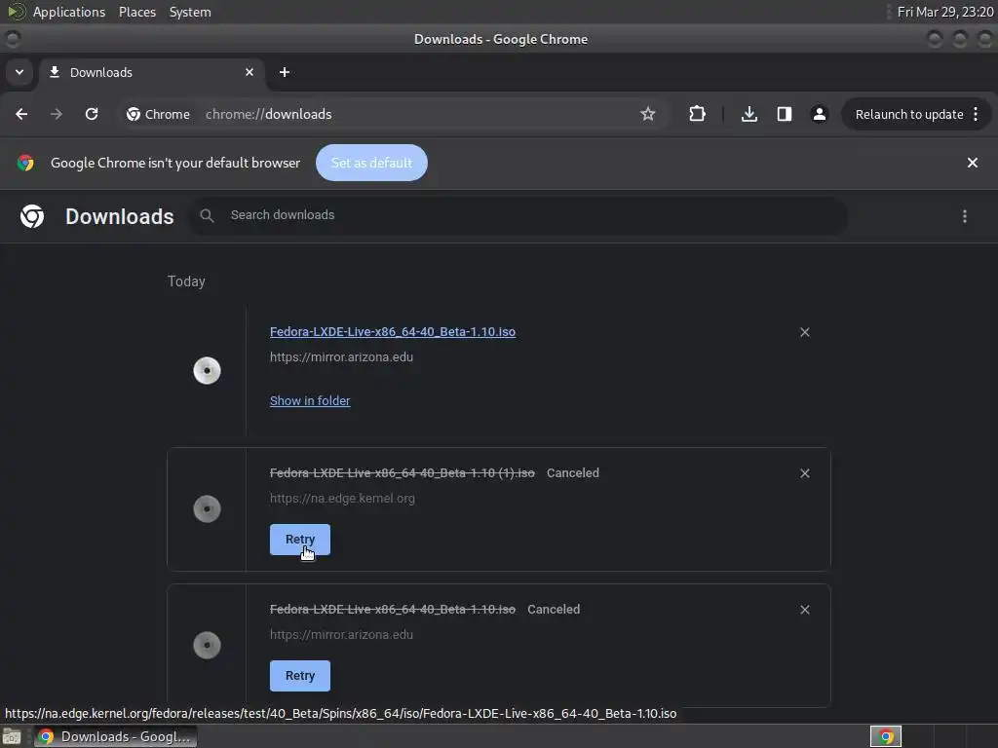
Task: Go back using the browser back arrow
Action: [x=21, y=114]
